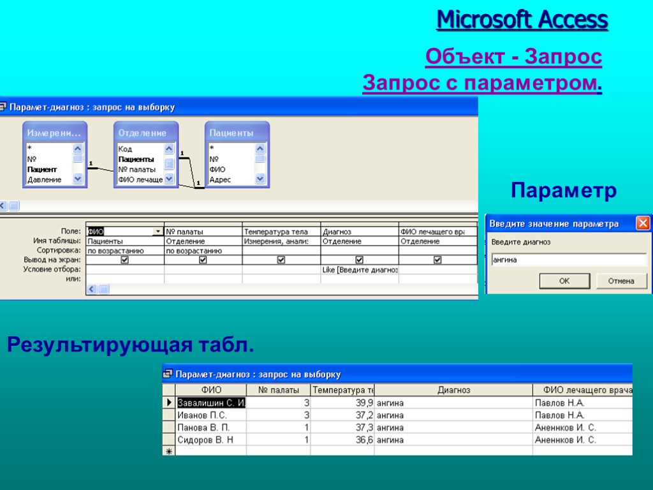Toggle Вывод на экран checkbox for ФИО column
Viewport: 653px width, 490px height.
124,260
